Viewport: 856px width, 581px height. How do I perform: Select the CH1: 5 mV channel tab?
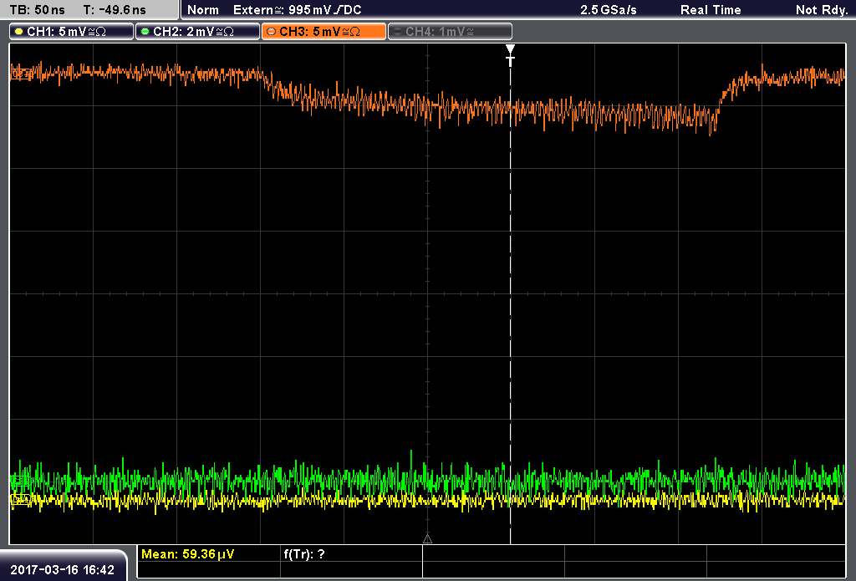pos(72,32)
